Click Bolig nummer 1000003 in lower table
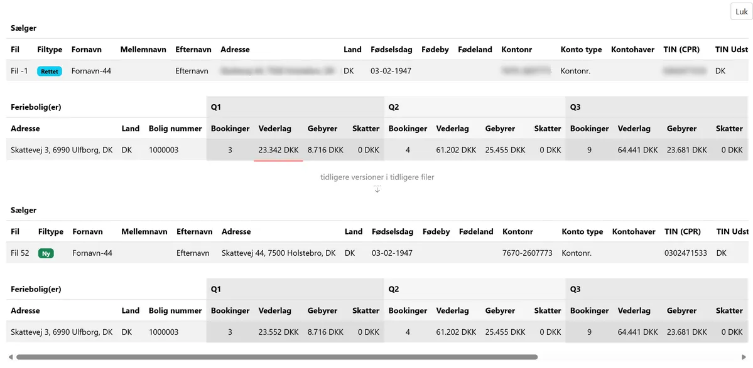753x368 pixels. (x=164, y=332)
